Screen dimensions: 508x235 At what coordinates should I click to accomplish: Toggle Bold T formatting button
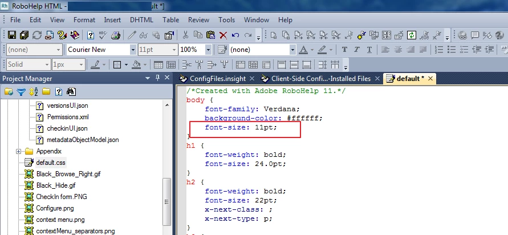coord(344,50)
